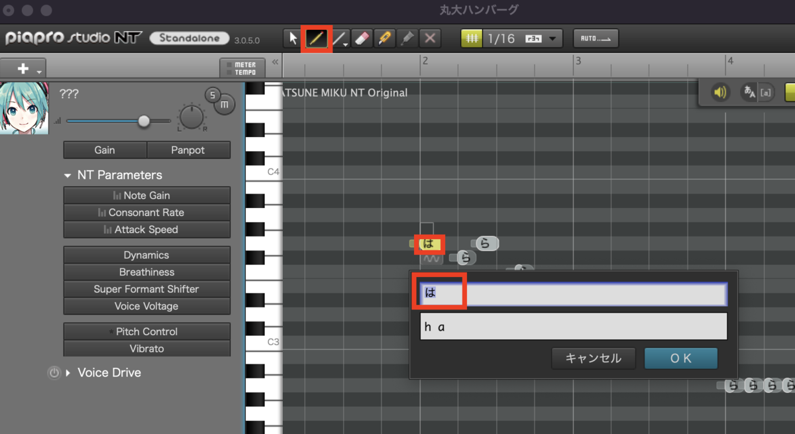Screen dimensions: 795x434
Task: Toggle the 1/16 quantize grid snap
Action: point(472,38)
